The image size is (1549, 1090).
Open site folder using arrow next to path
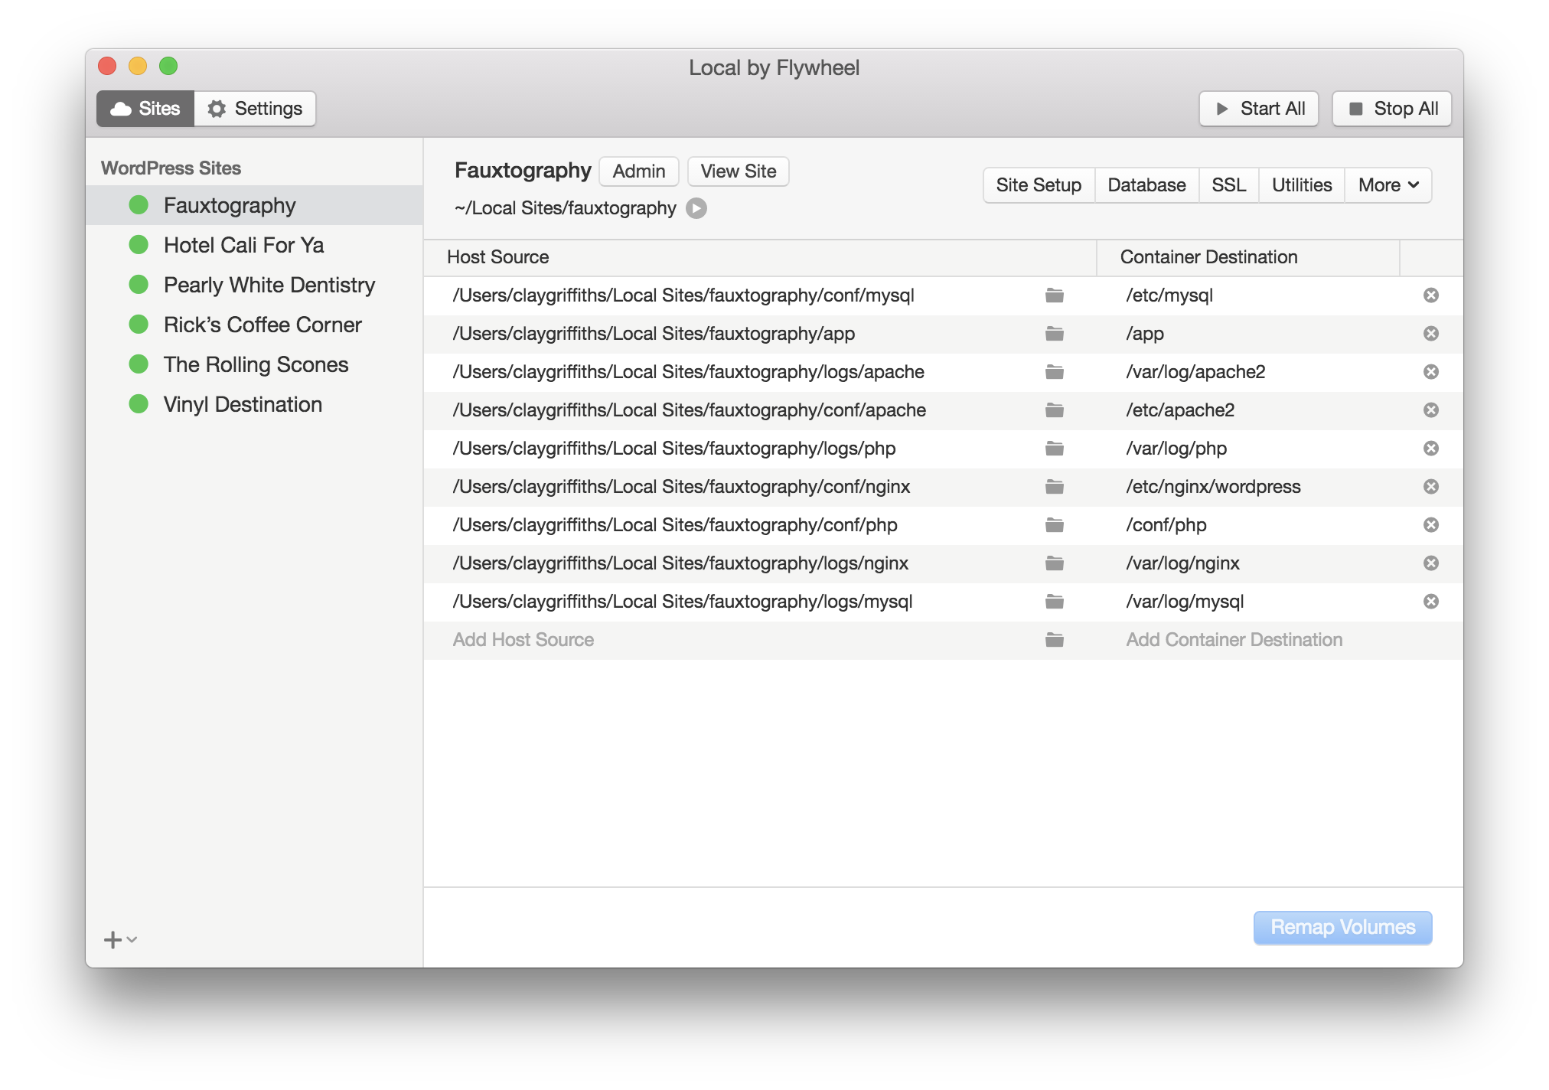(696, 208)
